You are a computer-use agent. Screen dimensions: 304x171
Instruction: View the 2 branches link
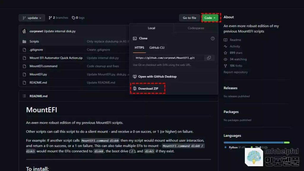(58, 18)
